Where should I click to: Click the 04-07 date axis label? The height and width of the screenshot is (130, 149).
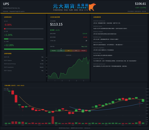point(89,125)
